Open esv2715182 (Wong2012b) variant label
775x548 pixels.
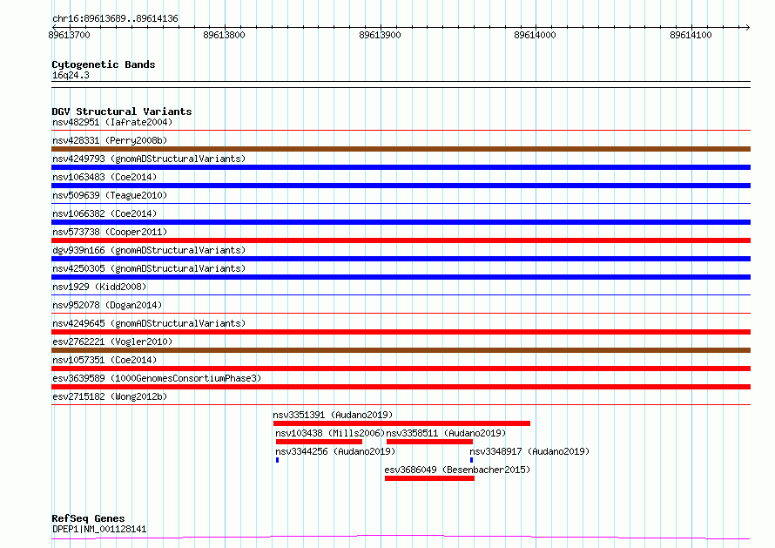coord(110,396)
